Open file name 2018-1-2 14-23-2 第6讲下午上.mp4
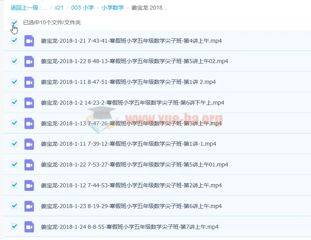 tap(132, 103)
